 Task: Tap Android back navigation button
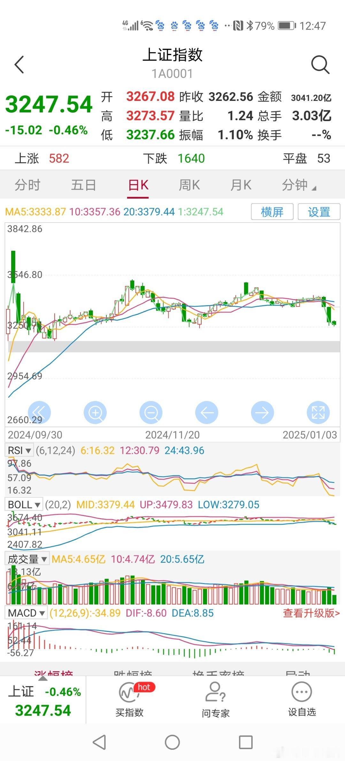pyautogui.click(x=99, y=742)
